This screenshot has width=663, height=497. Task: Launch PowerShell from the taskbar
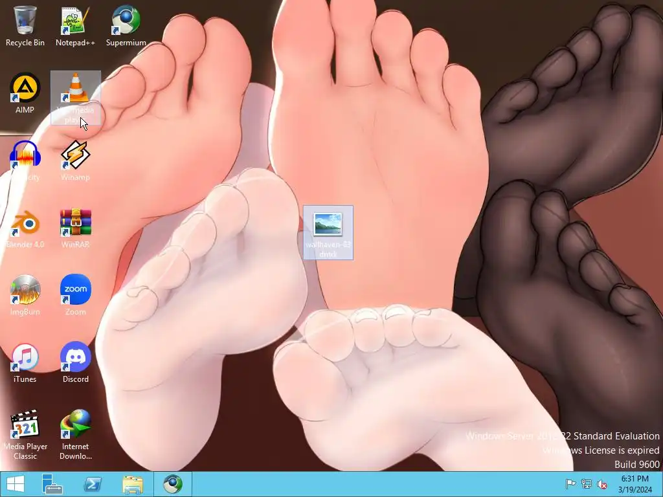click(93, 484)
